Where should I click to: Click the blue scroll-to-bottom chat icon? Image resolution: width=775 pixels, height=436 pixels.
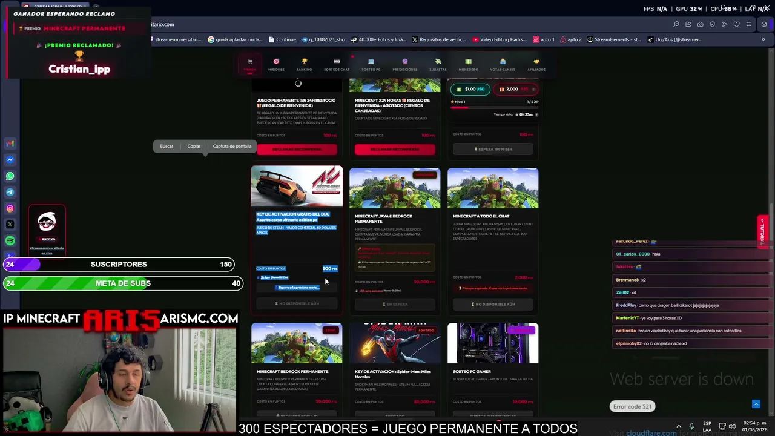[756, 404]
